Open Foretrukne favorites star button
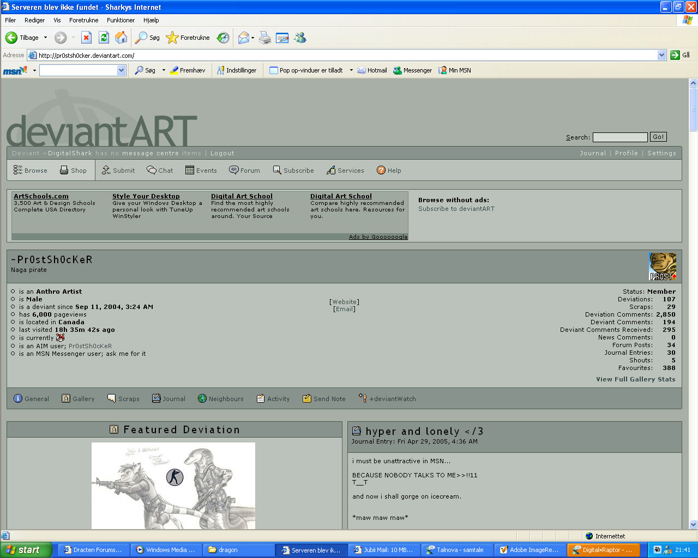This screenshot has height=558, width=698. (x=188, y=38)
